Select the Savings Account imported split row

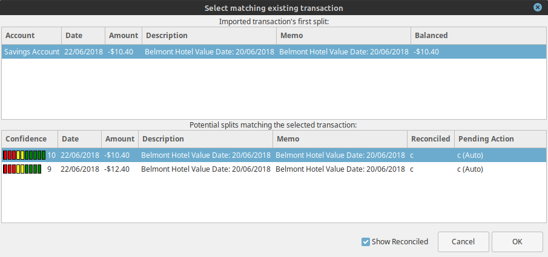coord(31,52)
